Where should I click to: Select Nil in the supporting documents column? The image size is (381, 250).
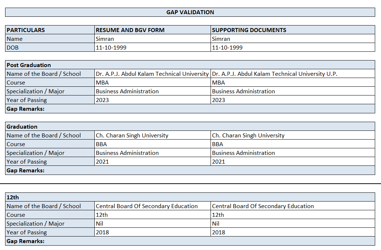click(x=293, y=223)
